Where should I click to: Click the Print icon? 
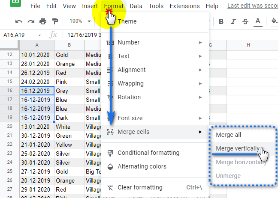coord(43,21)
